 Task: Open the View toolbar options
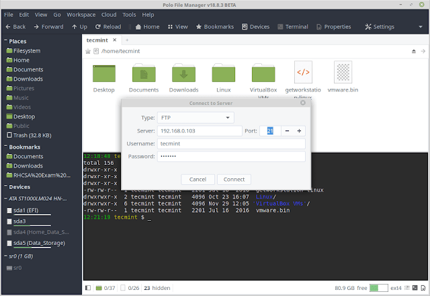[x=177, y=27]
